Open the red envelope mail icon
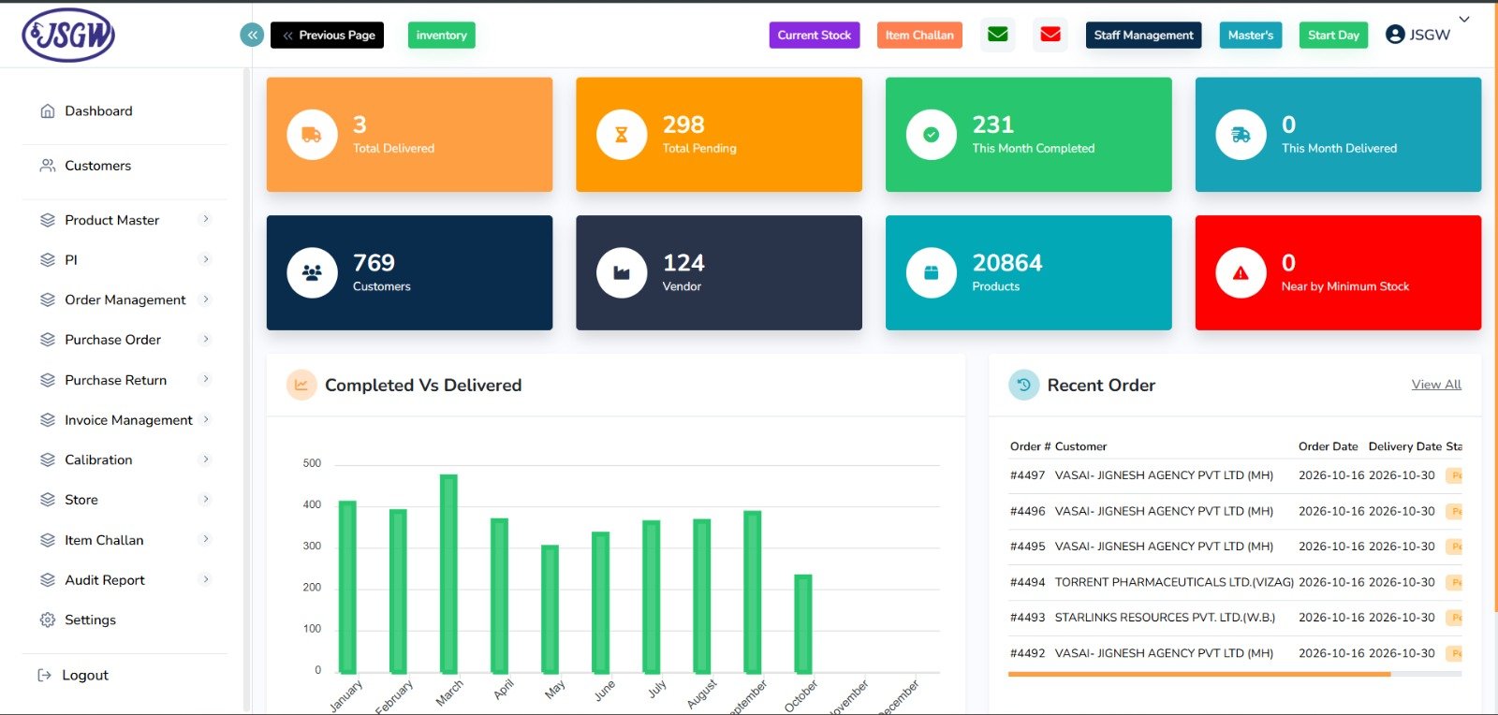This screenshot has width=1498, height=715. 1050,35
